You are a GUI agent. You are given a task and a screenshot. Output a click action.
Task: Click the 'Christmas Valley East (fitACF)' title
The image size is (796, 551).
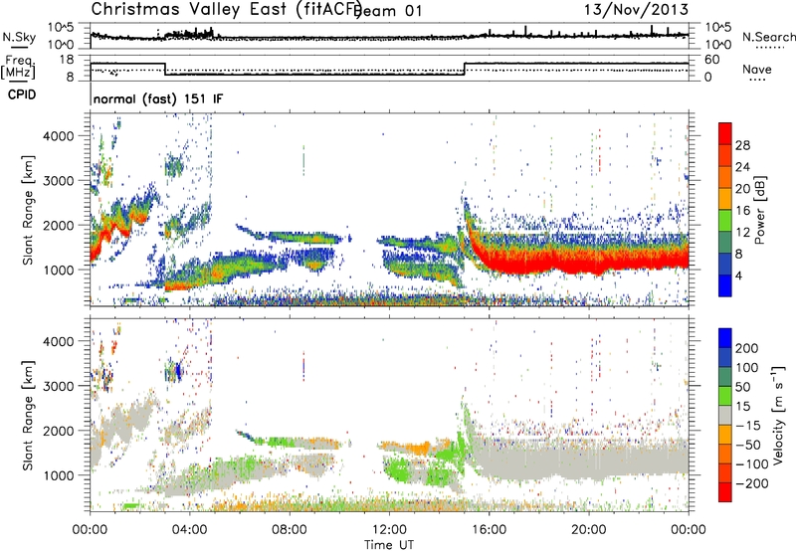226,10
